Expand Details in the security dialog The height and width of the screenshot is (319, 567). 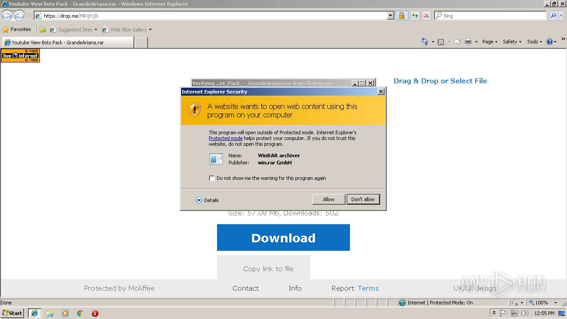[207, 200]
